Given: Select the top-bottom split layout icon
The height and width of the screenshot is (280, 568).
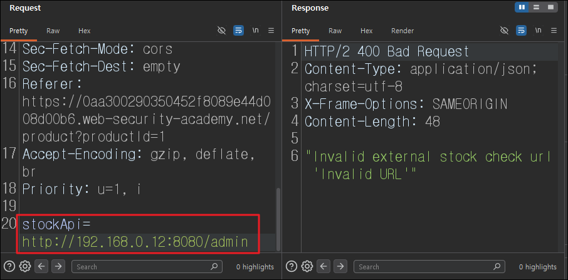Looking at the screenshot, I should pos(536,8).
